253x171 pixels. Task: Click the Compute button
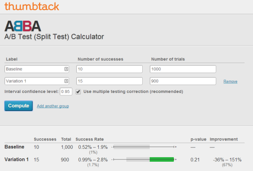(x=19, y=106)
